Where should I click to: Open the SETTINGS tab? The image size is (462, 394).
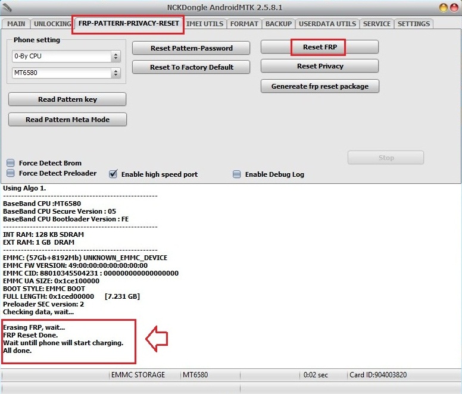(414, 24)
